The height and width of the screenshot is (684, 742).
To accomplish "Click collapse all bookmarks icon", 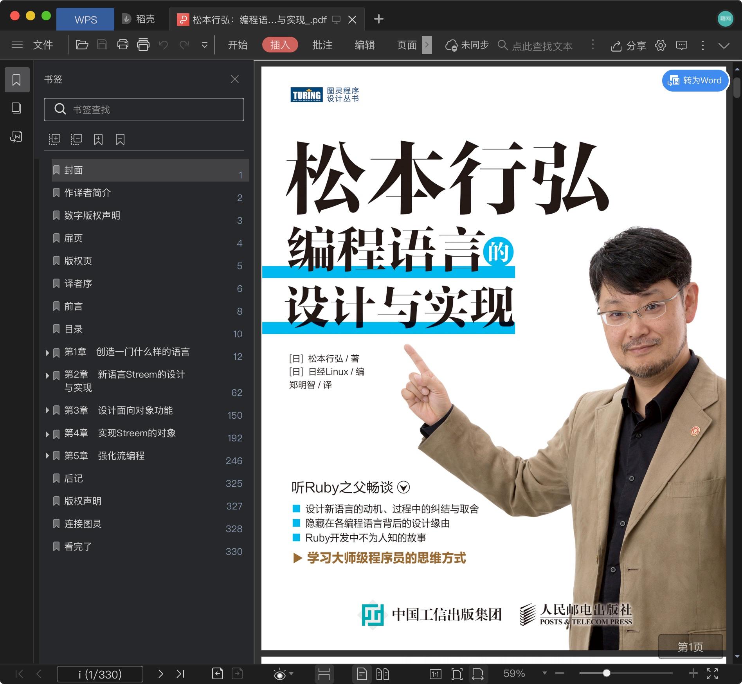I will 76,139.
